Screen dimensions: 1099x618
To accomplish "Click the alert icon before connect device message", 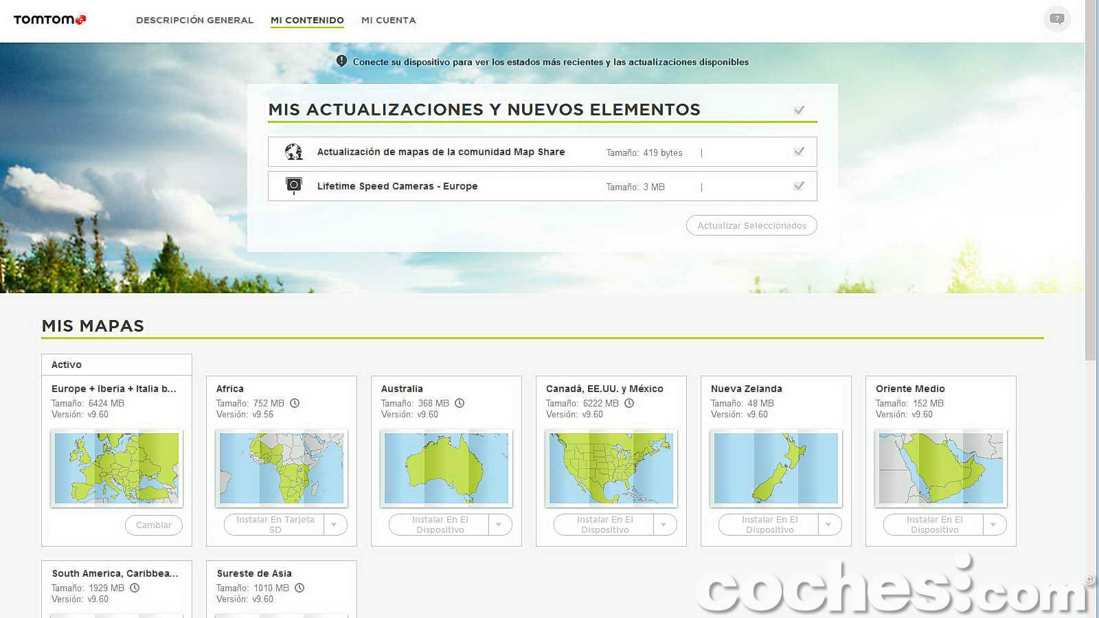I will pyautogui.click(x=341, y=61).
